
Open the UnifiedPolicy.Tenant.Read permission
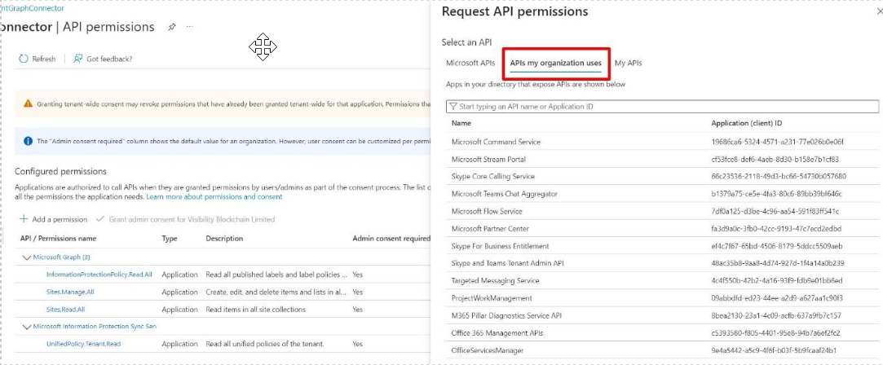click(83, 344)
